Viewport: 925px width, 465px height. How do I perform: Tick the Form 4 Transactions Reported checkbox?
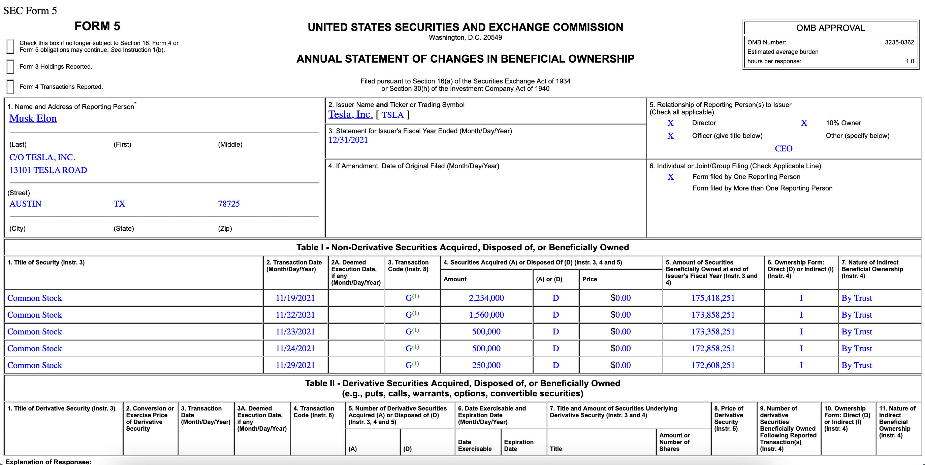click(x=10, y=87)
